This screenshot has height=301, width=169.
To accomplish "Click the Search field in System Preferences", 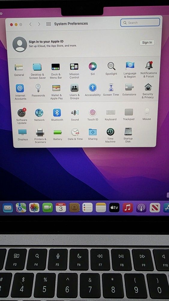I will (140, 23).
